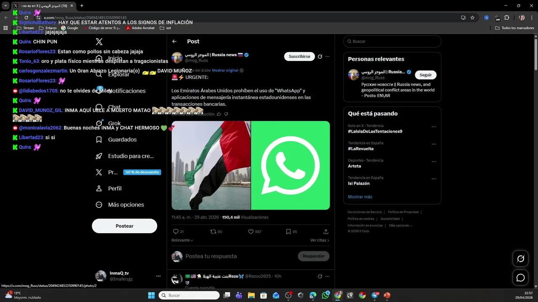Viewport: 538px width, 302px height.
Task: Open Chrome profile avatar
Action: (522, 18)
